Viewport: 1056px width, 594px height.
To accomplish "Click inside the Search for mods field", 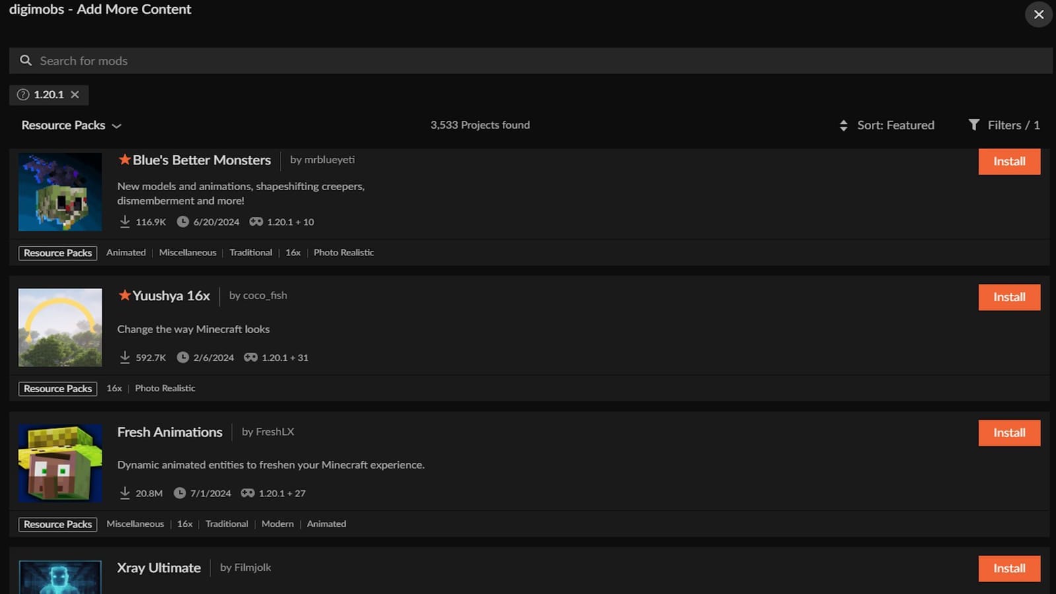I will coord(198,60).
